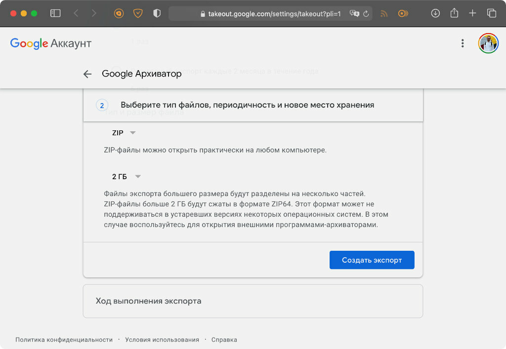The height and width of the screenshot is (349, 506).
Task: Show downloads via the download arrow icon
Action: pyautogui.click(x=435, y=13)
